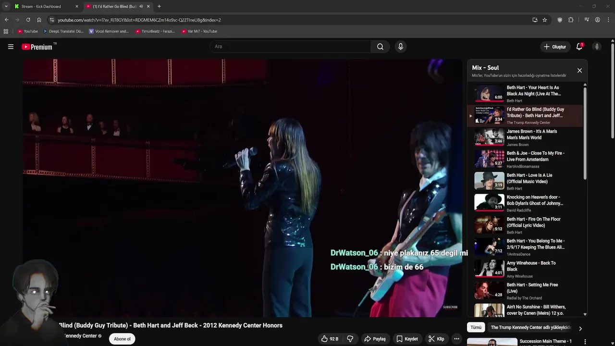
Task: Switch to the Stream - Kick Dashboard tab
Action: click(46, 6)
